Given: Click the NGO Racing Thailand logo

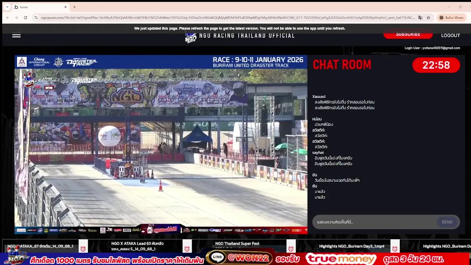Looking at the screenshot, I should (x=191, y=38).
